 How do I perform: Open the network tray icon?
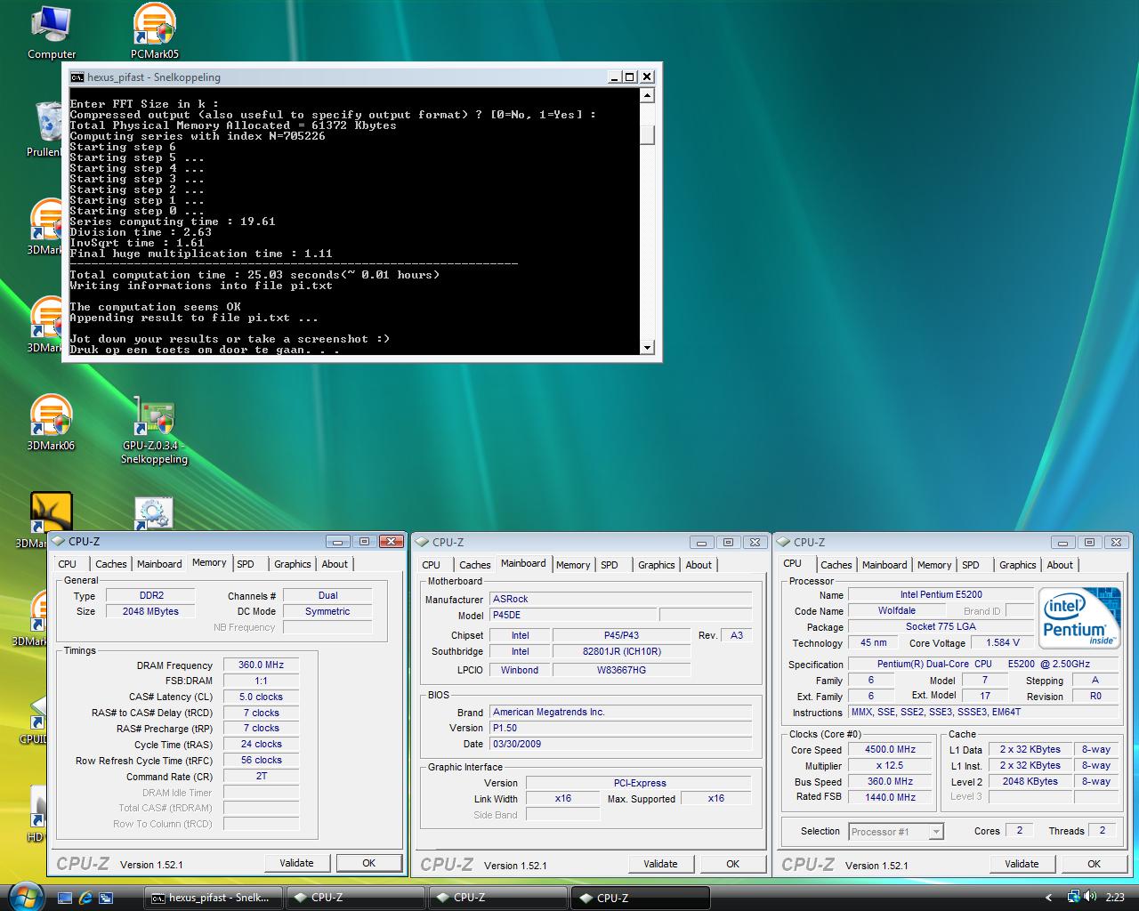pos(1073,897)
